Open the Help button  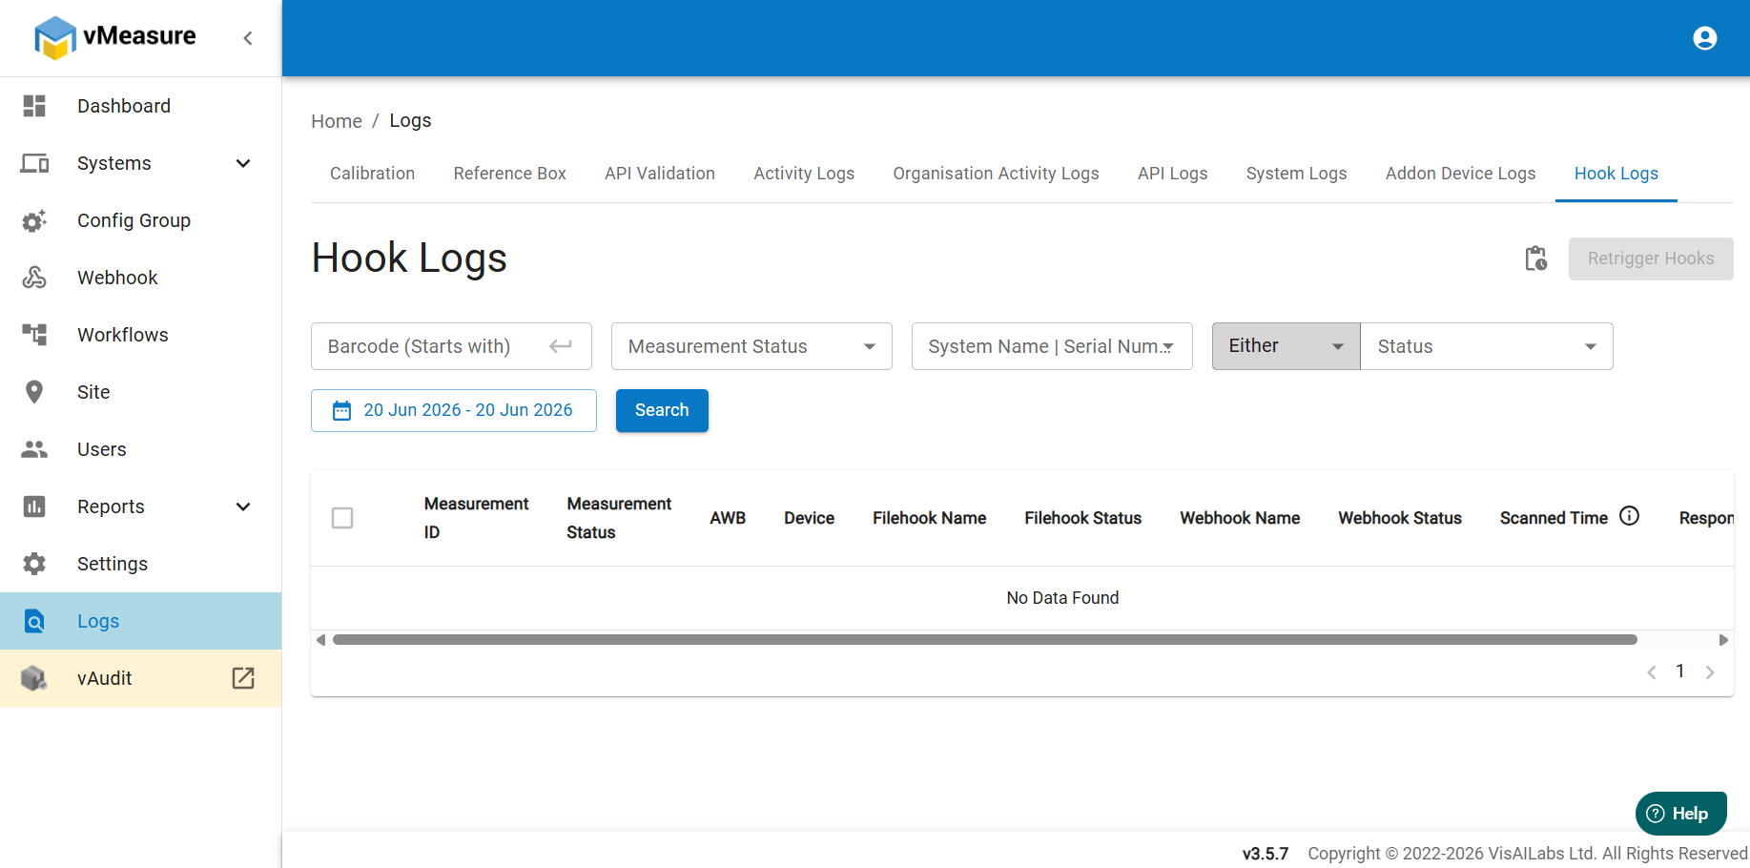pos(1681,814)
